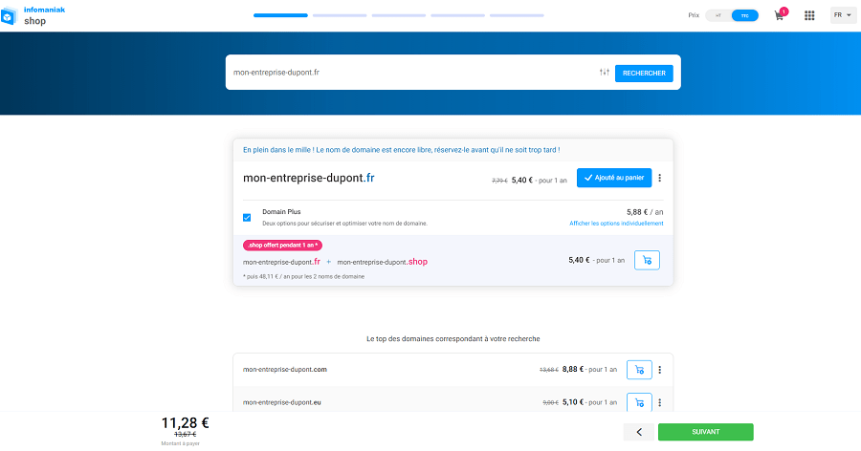The height and width of the screenshot is (451, 861).
Task: Open the apps grid menu
Action: coord(809,15)
